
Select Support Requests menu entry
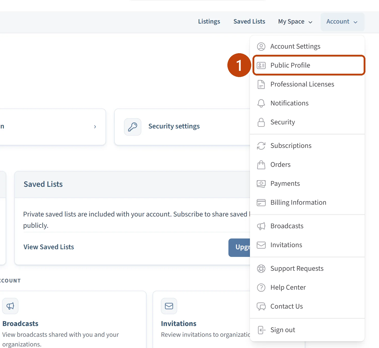(307, 269)
